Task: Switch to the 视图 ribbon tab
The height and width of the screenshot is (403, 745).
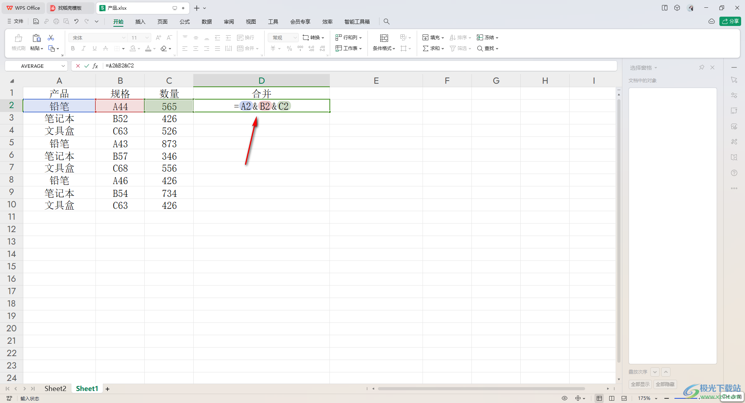Action: pos(251,22)
